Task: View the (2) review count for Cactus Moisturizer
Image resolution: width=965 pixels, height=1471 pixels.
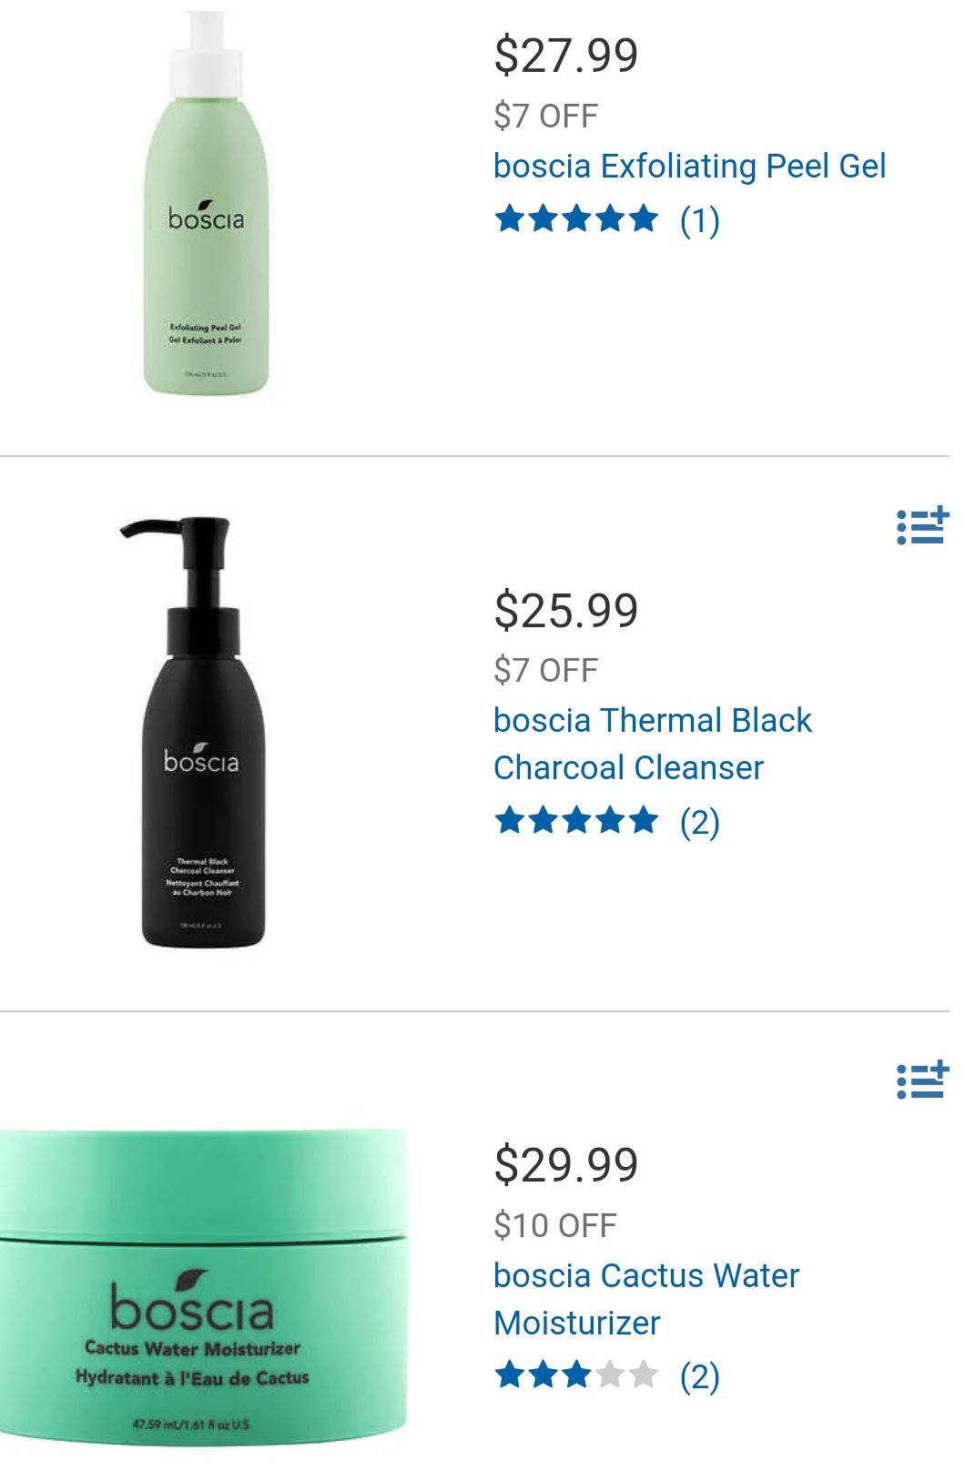Action: coord(699,1376)
